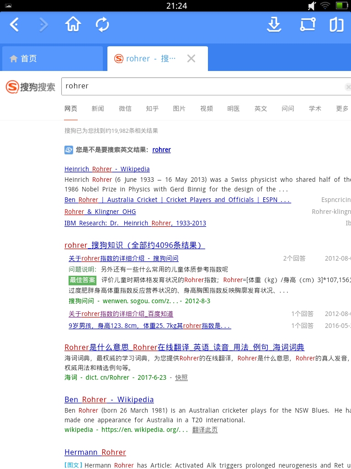Switch to the 首页 tab

tap(52, 59)
